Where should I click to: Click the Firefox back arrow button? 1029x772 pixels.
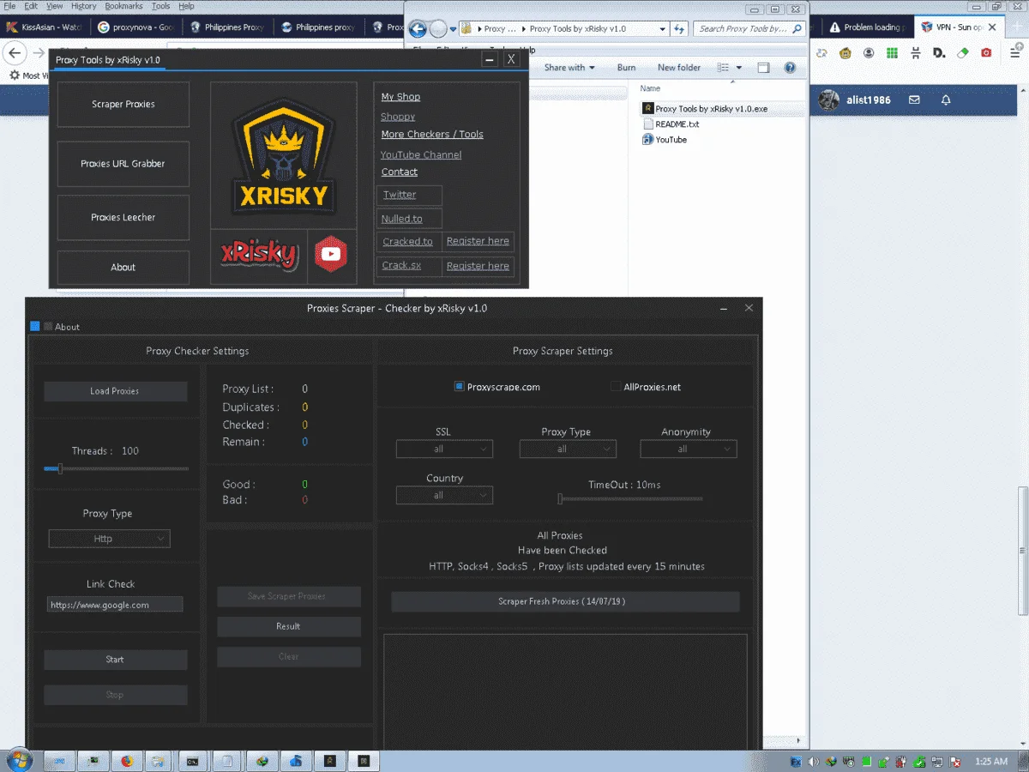pos(14,53)
